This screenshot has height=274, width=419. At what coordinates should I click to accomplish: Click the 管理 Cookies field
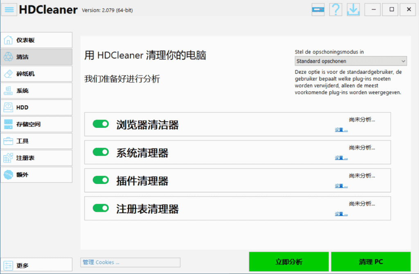(x=130, y=262)
